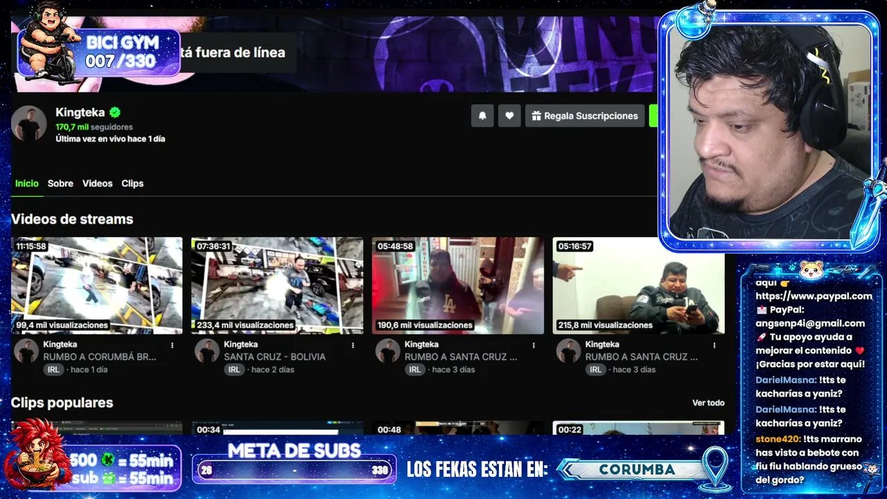
Task: Play the 07:36:31 stream video thumbnail
Action: coord(277,286)
